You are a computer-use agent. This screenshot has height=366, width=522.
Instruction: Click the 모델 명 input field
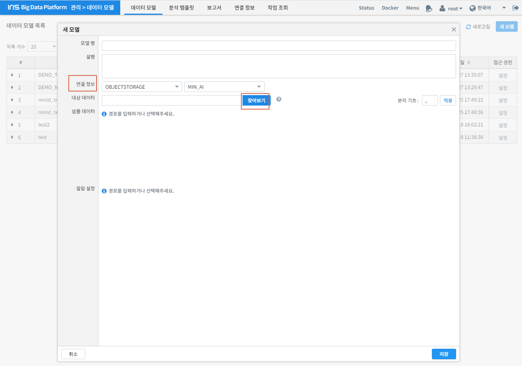(x=279, y=46)
